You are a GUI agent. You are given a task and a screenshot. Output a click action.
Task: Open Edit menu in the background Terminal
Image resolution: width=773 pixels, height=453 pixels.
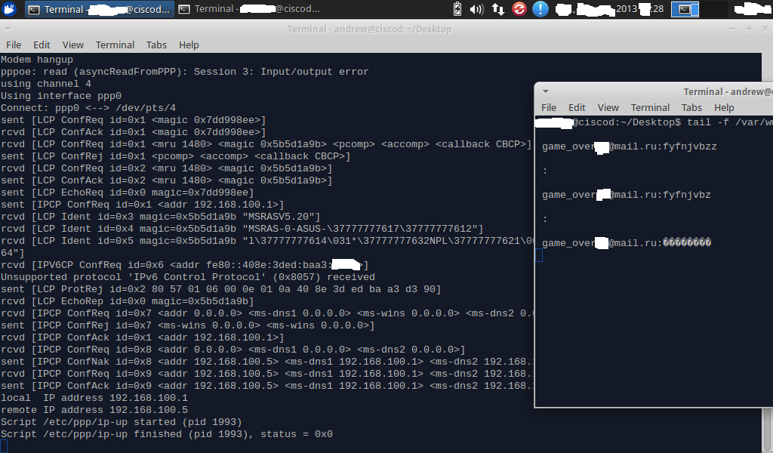[x=42, y=45]
